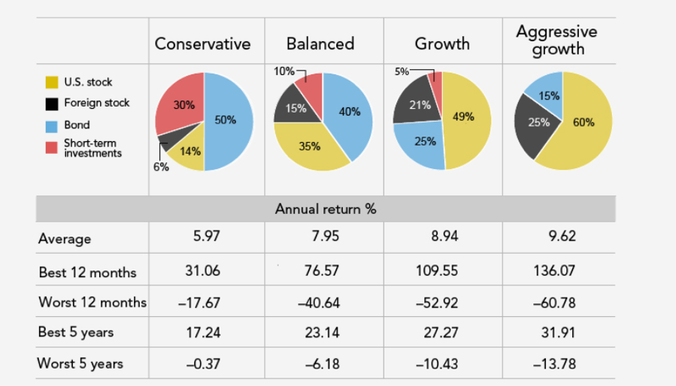Select the Balanced column header

point(320,44)
